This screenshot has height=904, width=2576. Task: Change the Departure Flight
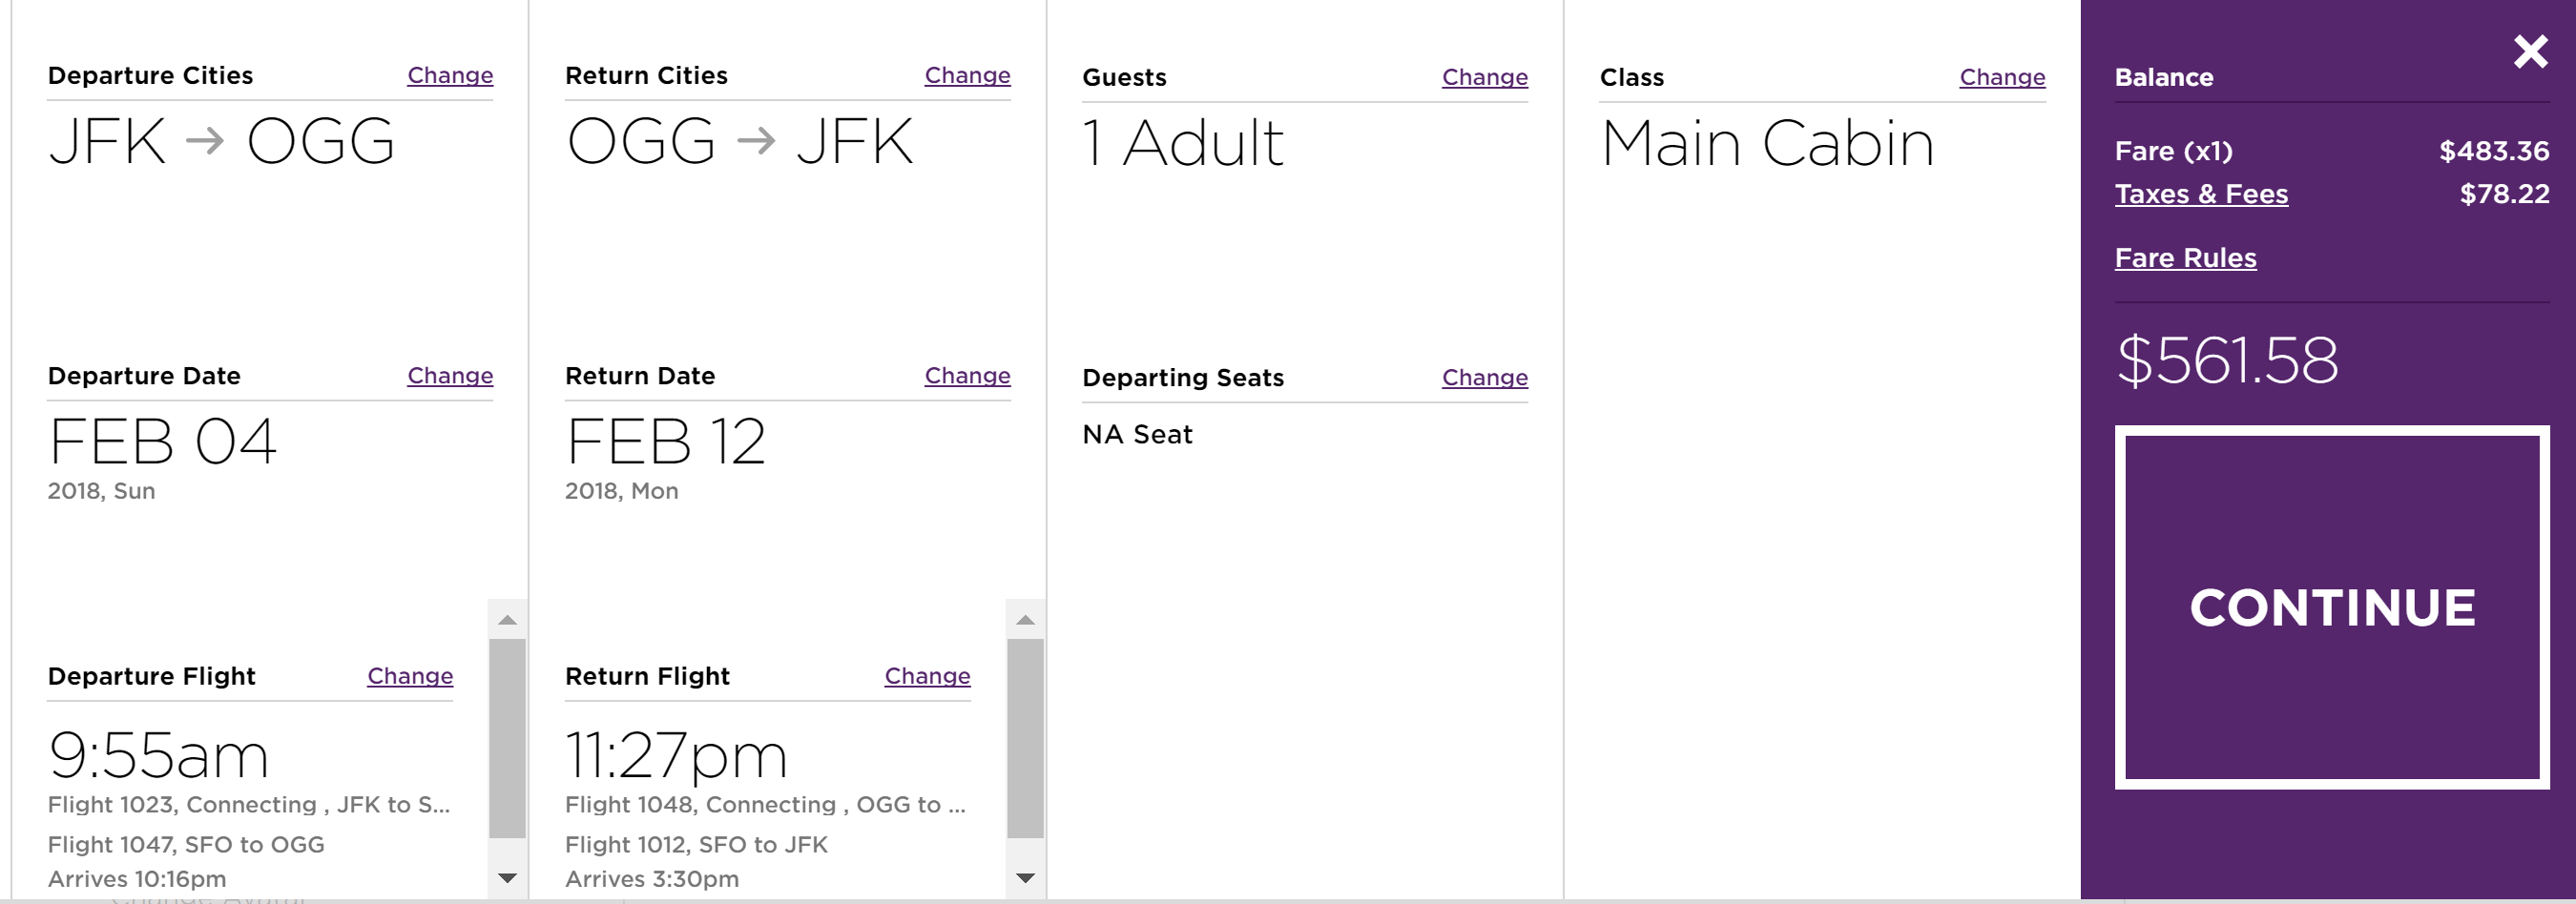tap(410, 676)
